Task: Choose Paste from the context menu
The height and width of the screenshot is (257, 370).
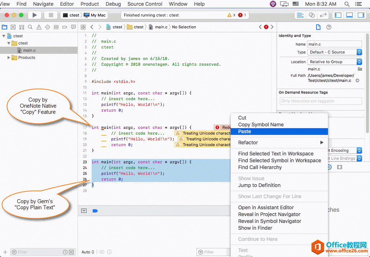Action: (244, 131)
